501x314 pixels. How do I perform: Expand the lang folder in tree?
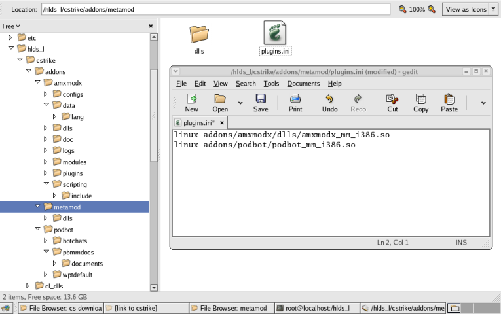[54, 116]
